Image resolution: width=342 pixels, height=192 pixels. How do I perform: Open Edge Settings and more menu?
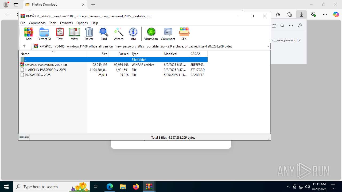click(x=325, y=14)
